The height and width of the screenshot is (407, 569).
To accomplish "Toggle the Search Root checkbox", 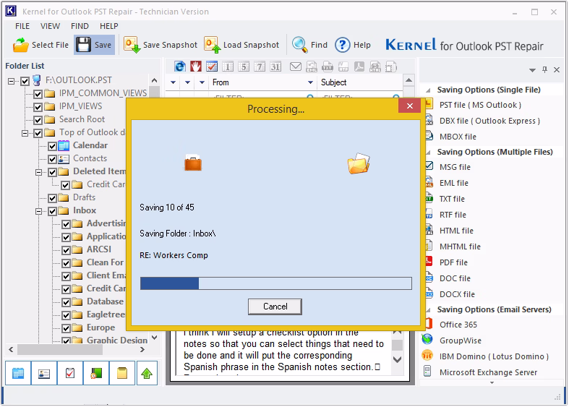I will tap(38, 120).
